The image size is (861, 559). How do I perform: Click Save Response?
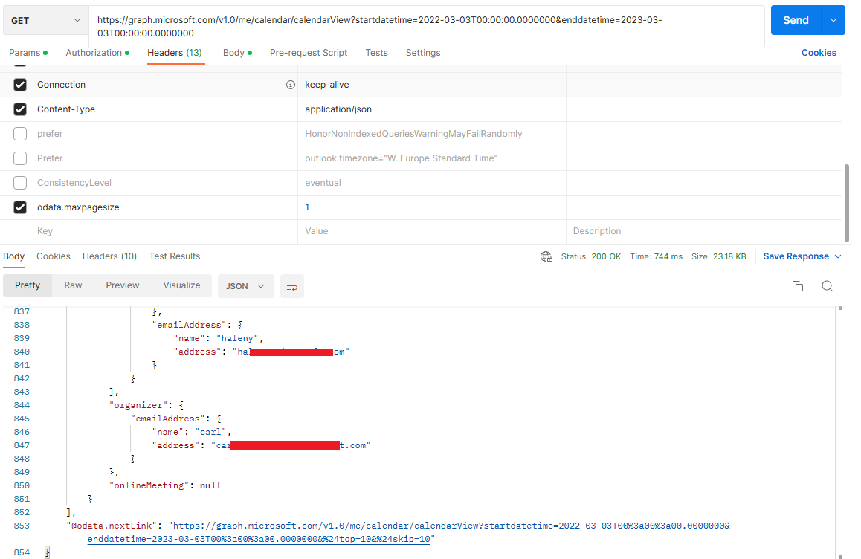click(796, 256)
